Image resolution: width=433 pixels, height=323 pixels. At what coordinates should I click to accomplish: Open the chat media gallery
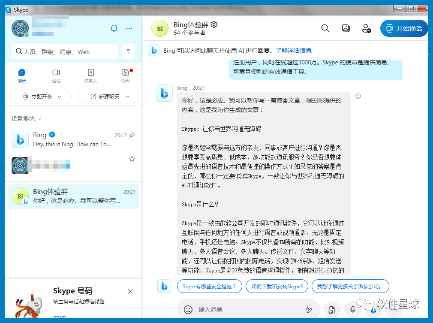point(346,28)
